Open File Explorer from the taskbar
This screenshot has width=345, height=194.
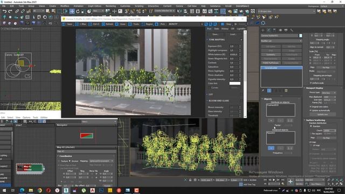31,190
